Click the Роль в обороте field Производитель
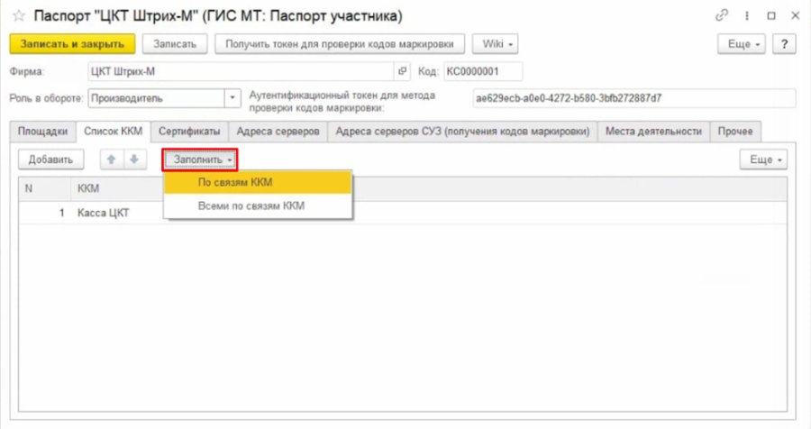811x429 pixels. click(x=156, y=98)
